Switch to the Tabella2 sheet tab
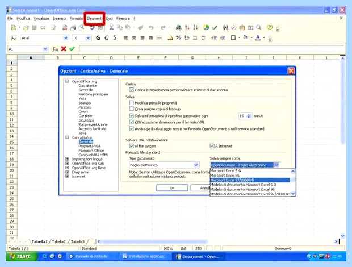This screenshot has height=267, width=352. coord(58,241)
